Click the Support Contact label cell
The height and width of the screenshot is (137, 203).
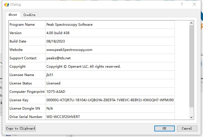(27, 58)
